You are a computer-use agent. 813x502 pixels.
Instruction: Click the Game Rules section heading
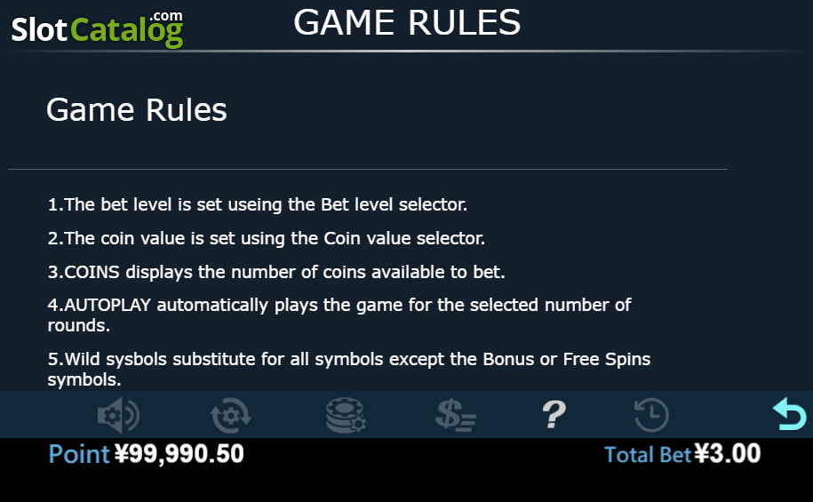[x=136, y=110]
